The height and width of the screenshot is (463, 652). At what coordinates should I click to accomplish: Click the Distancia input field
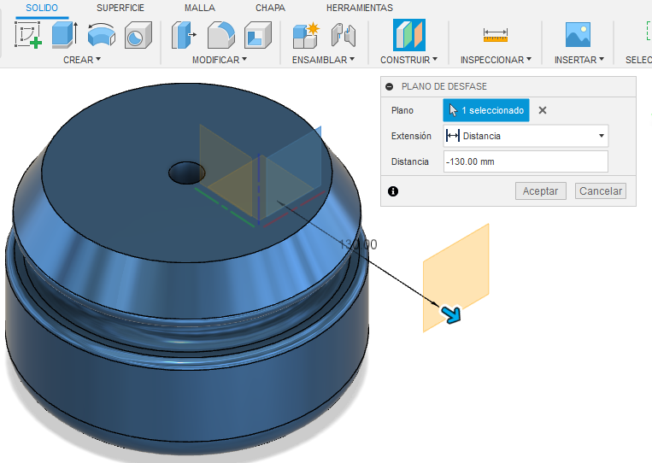click(x=526, y=161)
